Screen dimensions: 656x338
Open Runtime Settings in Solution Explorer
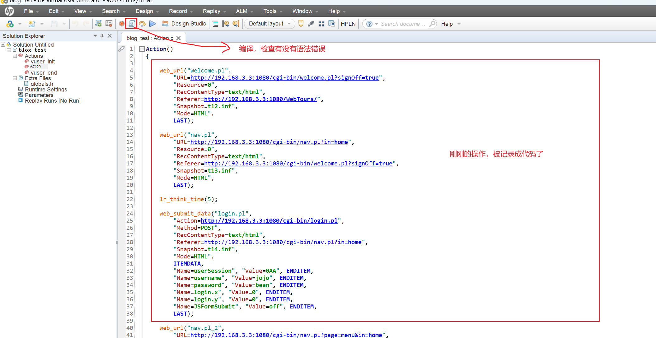pos(46,90)
